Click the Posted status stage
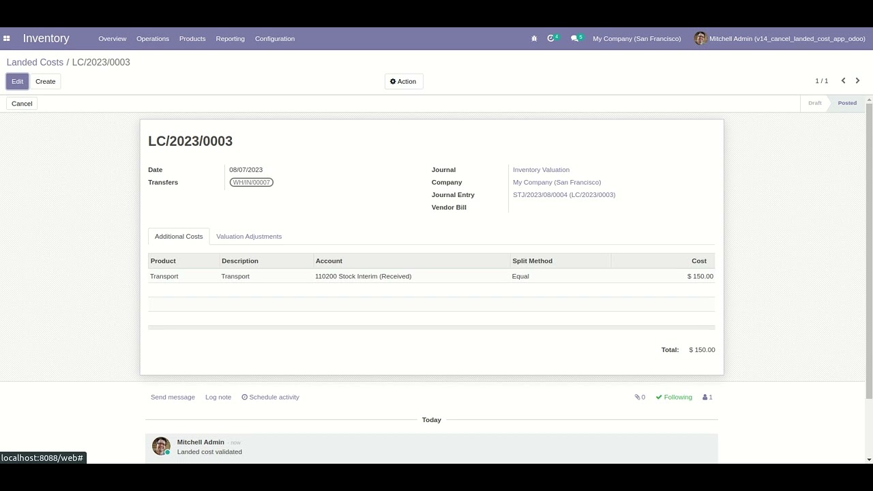873x491 pixels. (847, 103)
